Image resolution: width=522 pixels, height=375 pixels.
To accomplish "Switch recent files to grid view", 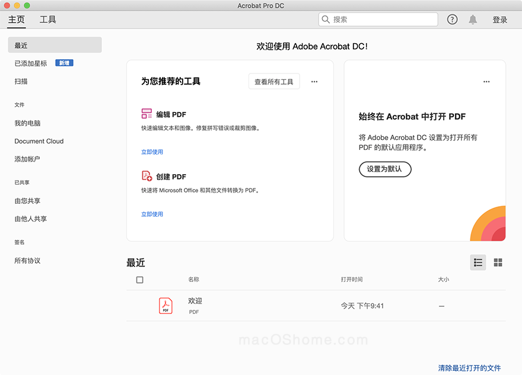I will click(x=498, y=262).
